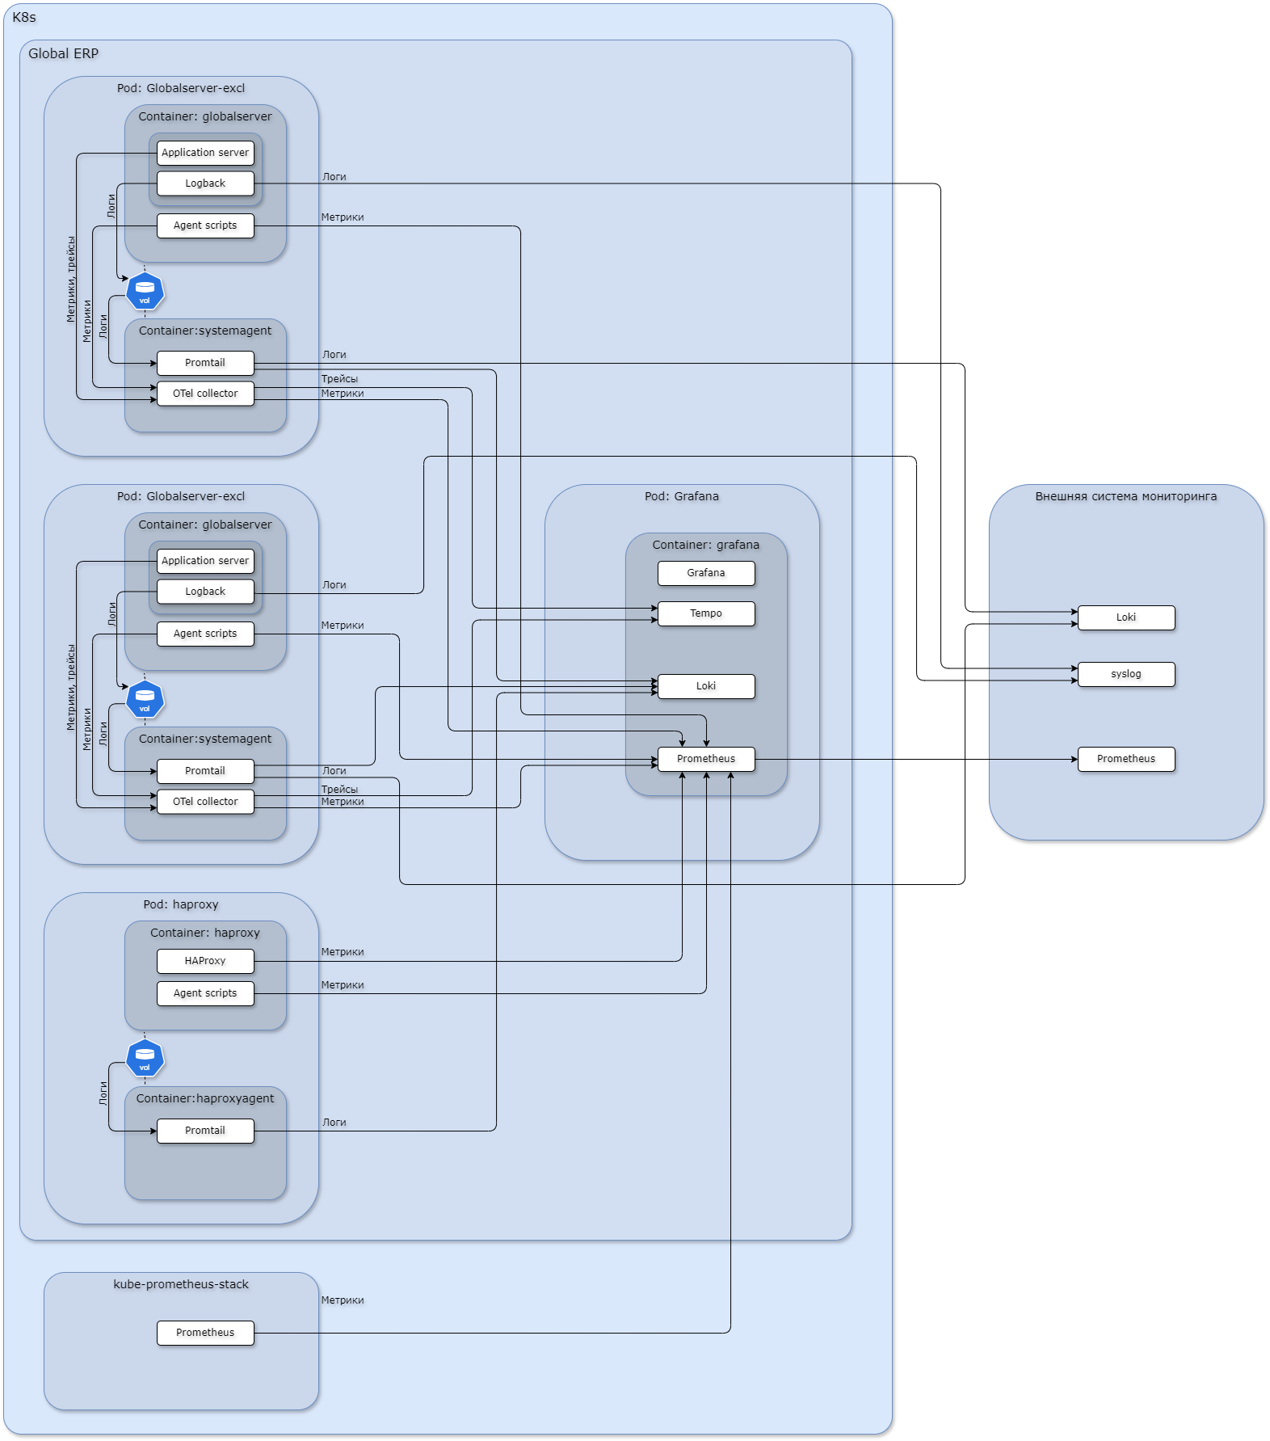Click the K8s cluster label
Viewport: 1270px width, 1441px height.
pos(24,17)
